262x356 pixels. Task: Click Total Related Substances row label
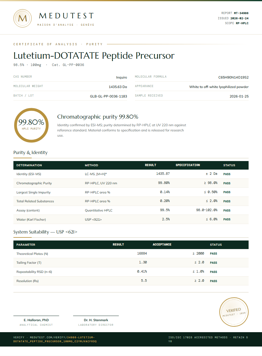click(x=35, y=201)
